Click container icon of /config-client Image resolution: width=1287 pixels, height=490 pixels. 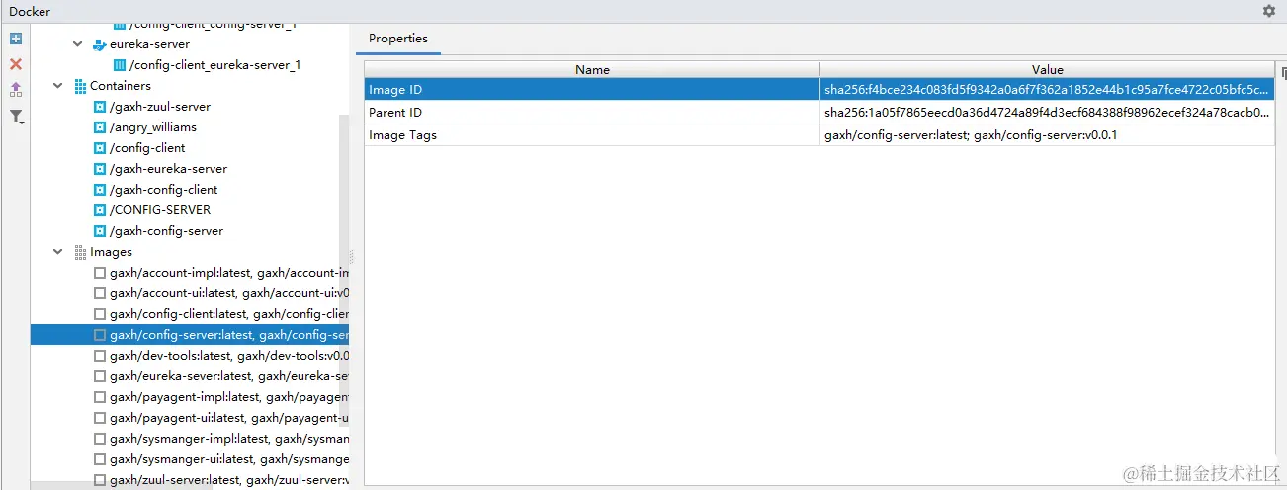(x=99, y=148)
